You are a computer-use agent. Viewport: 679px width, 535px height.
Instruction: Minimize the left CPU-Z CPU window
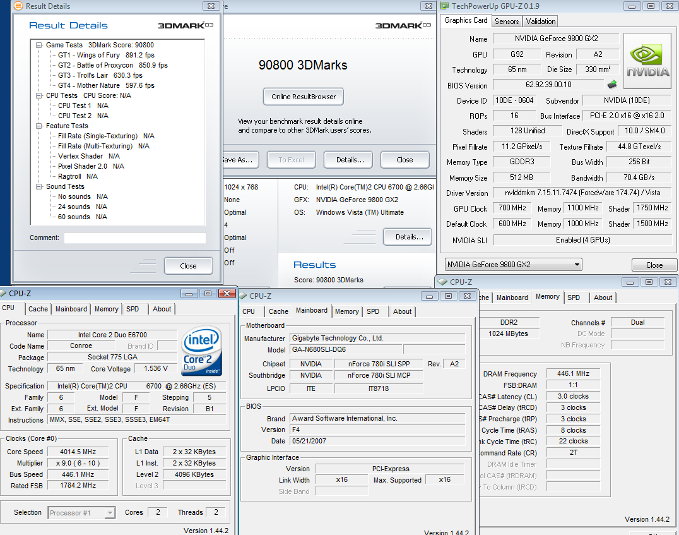click(189, 294)
